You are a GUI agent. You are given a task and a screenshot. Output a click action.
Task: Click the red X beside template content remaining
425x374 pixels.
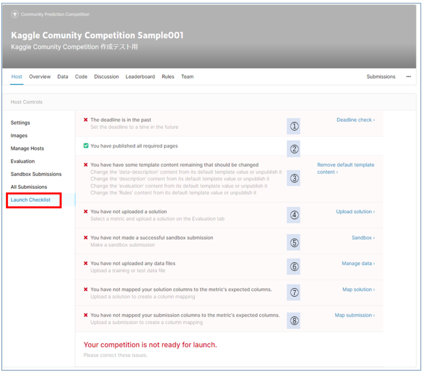point(86,164)
